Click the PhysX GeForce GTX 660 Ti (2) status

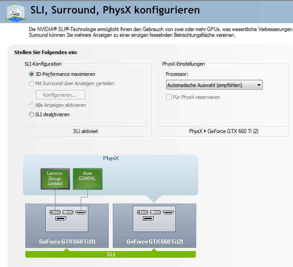pyautogui.click(x=224, y=131)
